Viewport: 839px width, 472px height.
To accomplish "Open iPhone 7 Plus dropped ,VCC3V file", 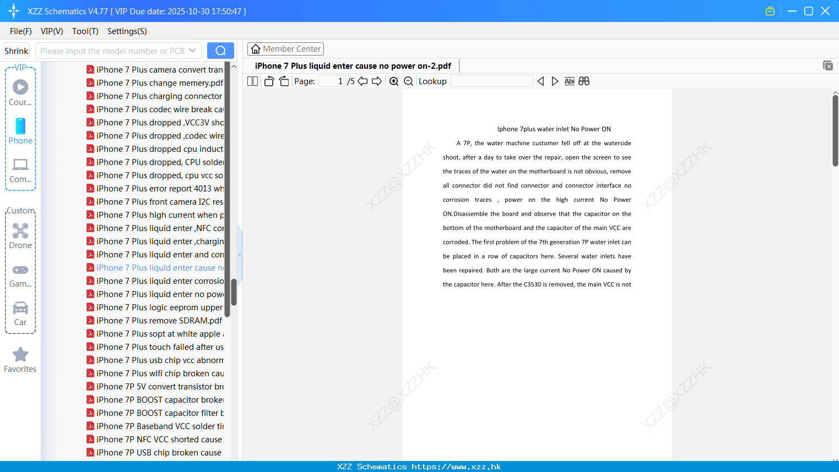I will [155, 123].
